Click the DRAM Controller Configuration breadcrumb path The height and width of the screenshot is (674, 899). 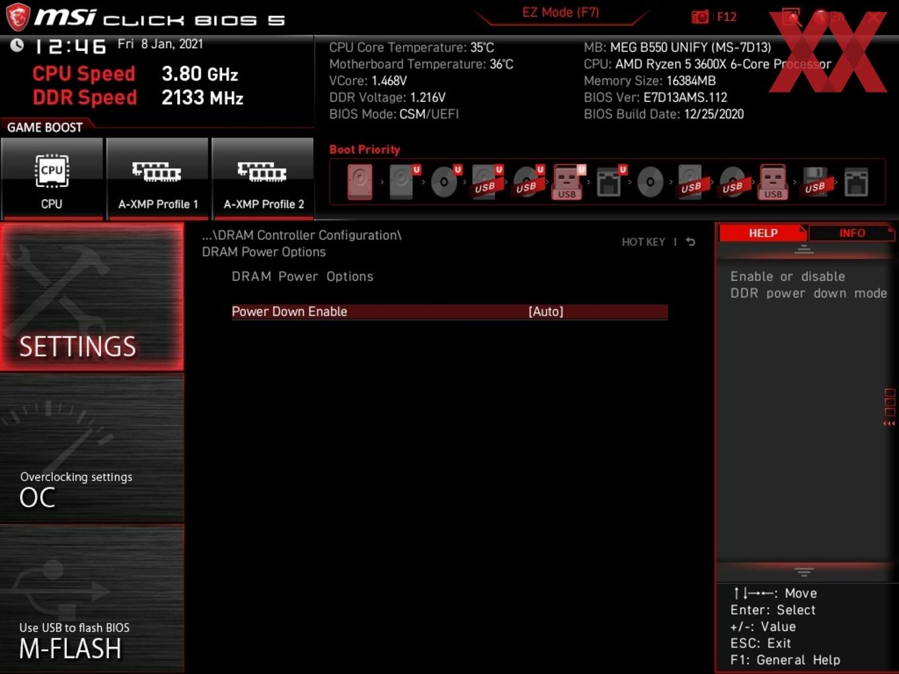301,235
